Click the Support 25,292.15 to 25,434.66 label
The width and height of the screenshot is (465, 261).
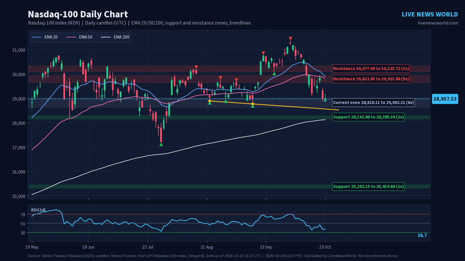(x=369, y=186)
